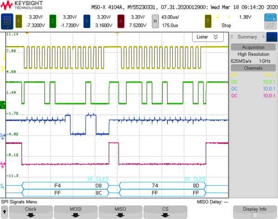Open the MOSI signal softkey menu
This screenshot has width=278, height=219.
[76, 212]
